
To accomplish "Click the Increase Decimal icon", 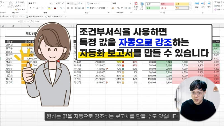I will pos(126,8).
